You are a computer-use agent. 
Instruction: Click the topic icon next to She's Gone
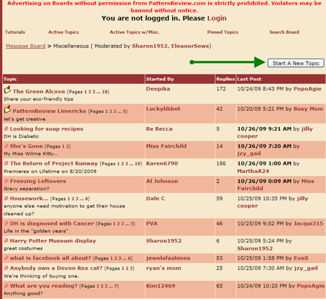pos(7,146)
